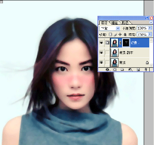Viewport: 154px width, 145px height.
Task: Click the opacity percentage field
Action: [142, 28]
